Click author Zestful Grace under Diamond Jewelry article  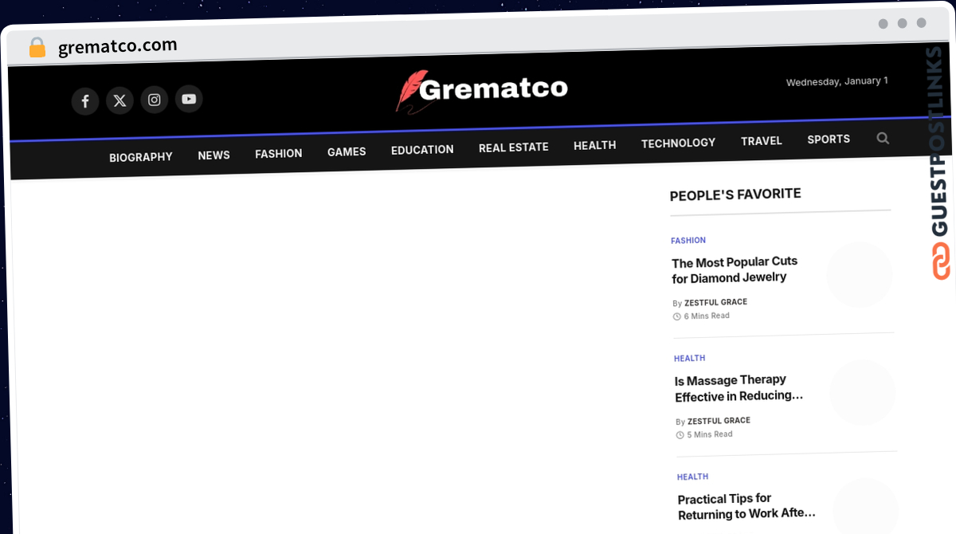[715, 302]
